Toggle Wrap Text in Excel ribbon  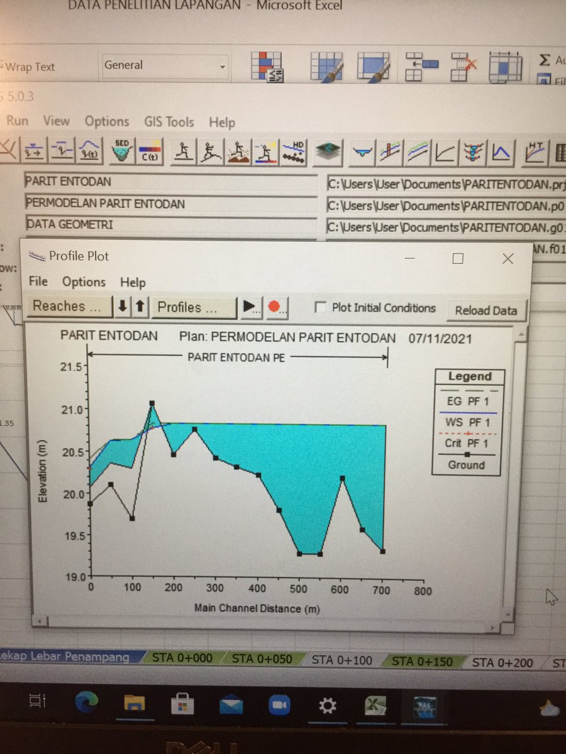tap(30, 67)
